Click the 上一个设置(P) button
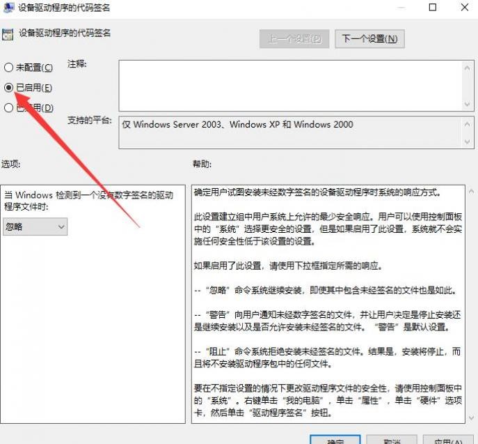 (294, 39)
